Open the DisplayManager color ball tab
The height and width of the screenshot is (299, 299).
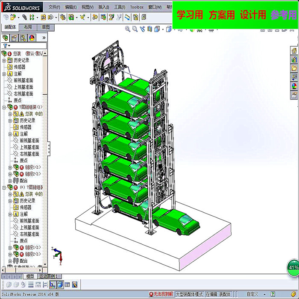pos(32,38)
